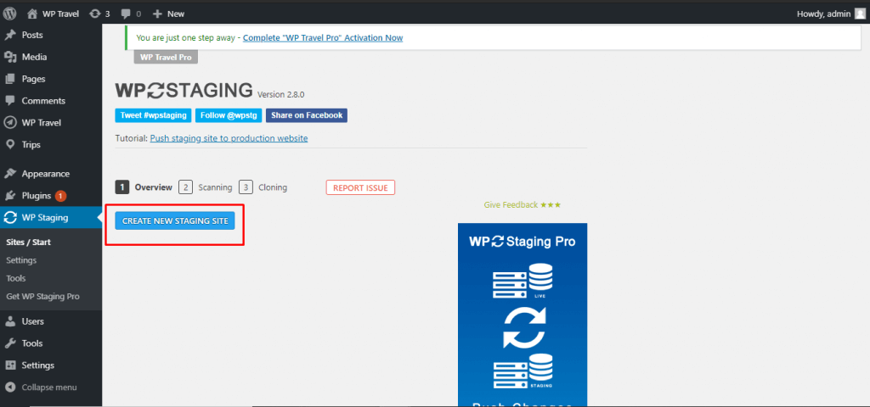Click the Appearance brush icon
Image resolution: width=870 pixels, height=407 pixels.
coord(9,174)
